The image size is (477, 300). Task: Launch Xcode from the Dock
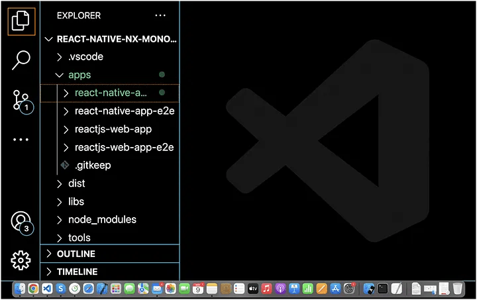point(102,289)
